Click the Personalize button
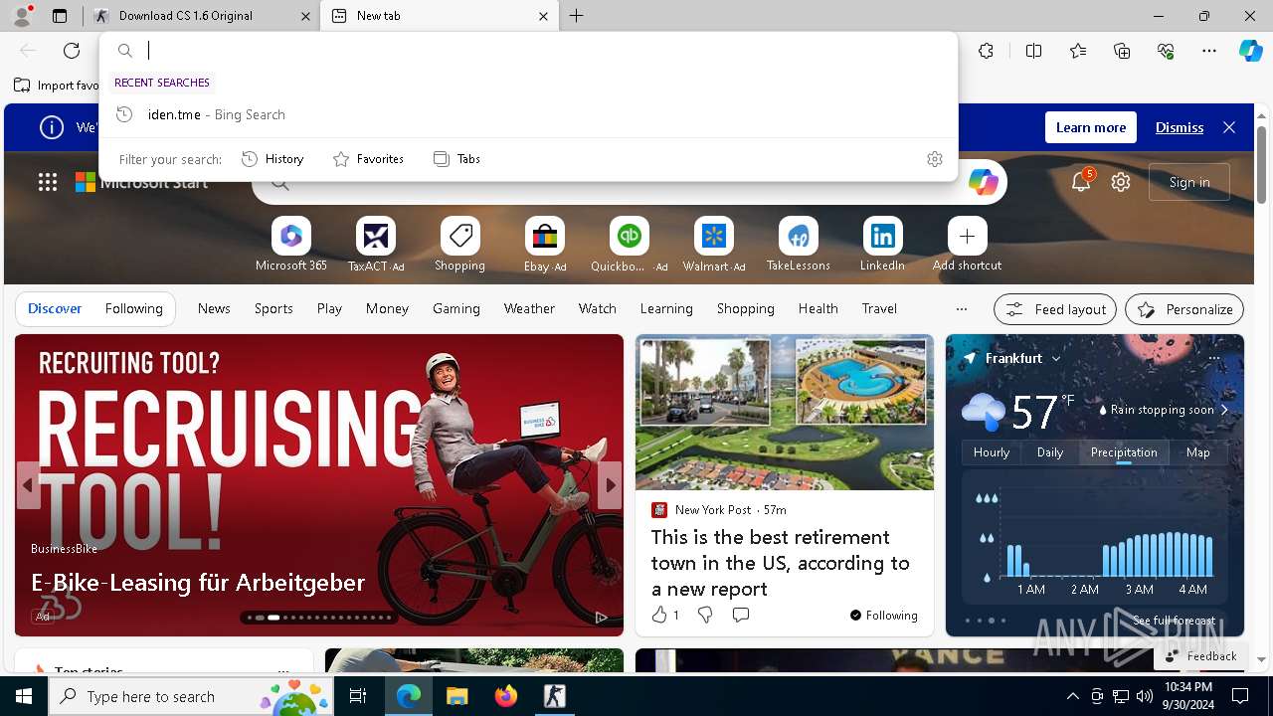The width and height of the screenshot is (1273, 716). coord(1184,309)
